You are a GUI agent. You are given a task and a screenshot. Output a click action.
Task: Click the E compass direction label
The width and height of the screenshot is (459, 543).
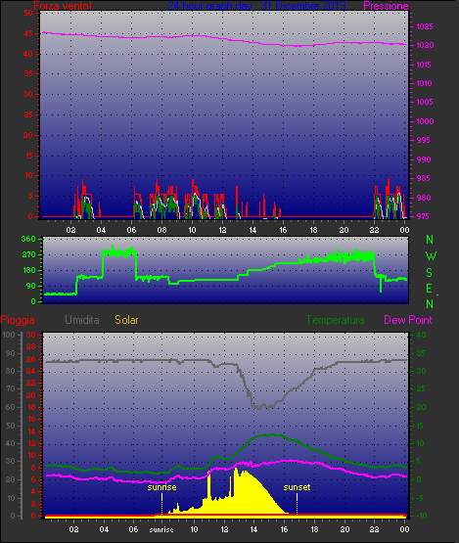click(x=430, y=288)
